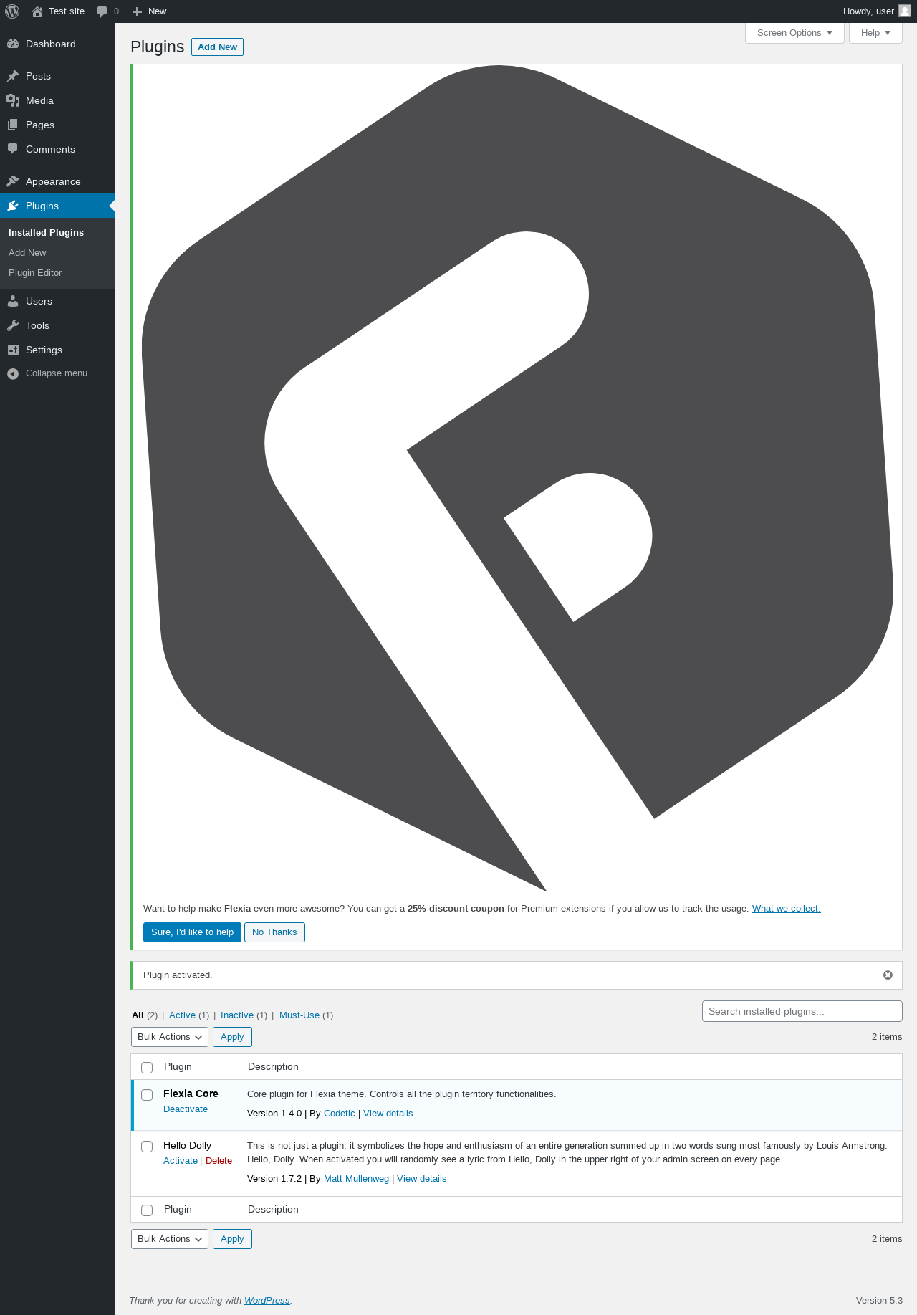Filter plugins by Inactive
Viewport: 917px width, 1315px height.
tap(237, 1015)
